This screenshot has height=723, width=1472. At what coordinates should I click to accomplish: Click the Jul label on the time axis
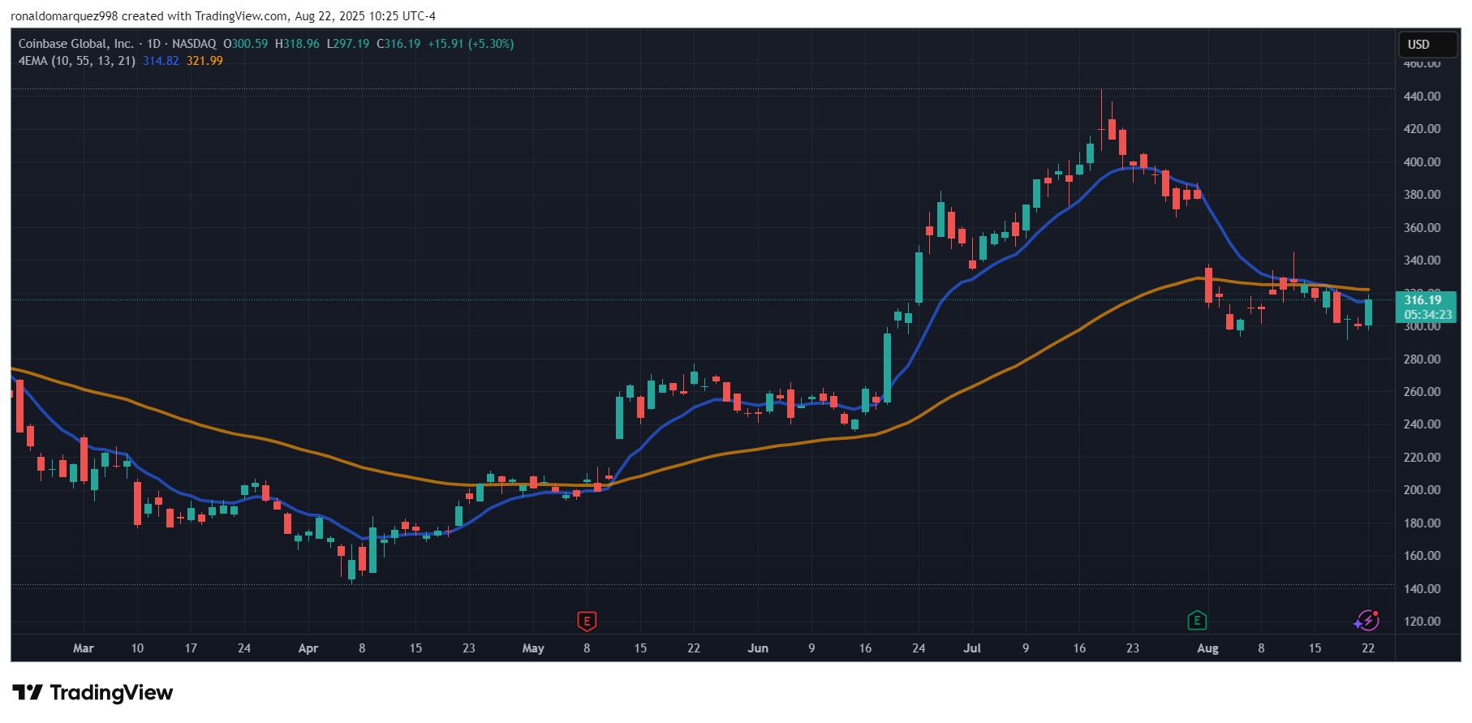pyautogui.click(x=972, y=648)
